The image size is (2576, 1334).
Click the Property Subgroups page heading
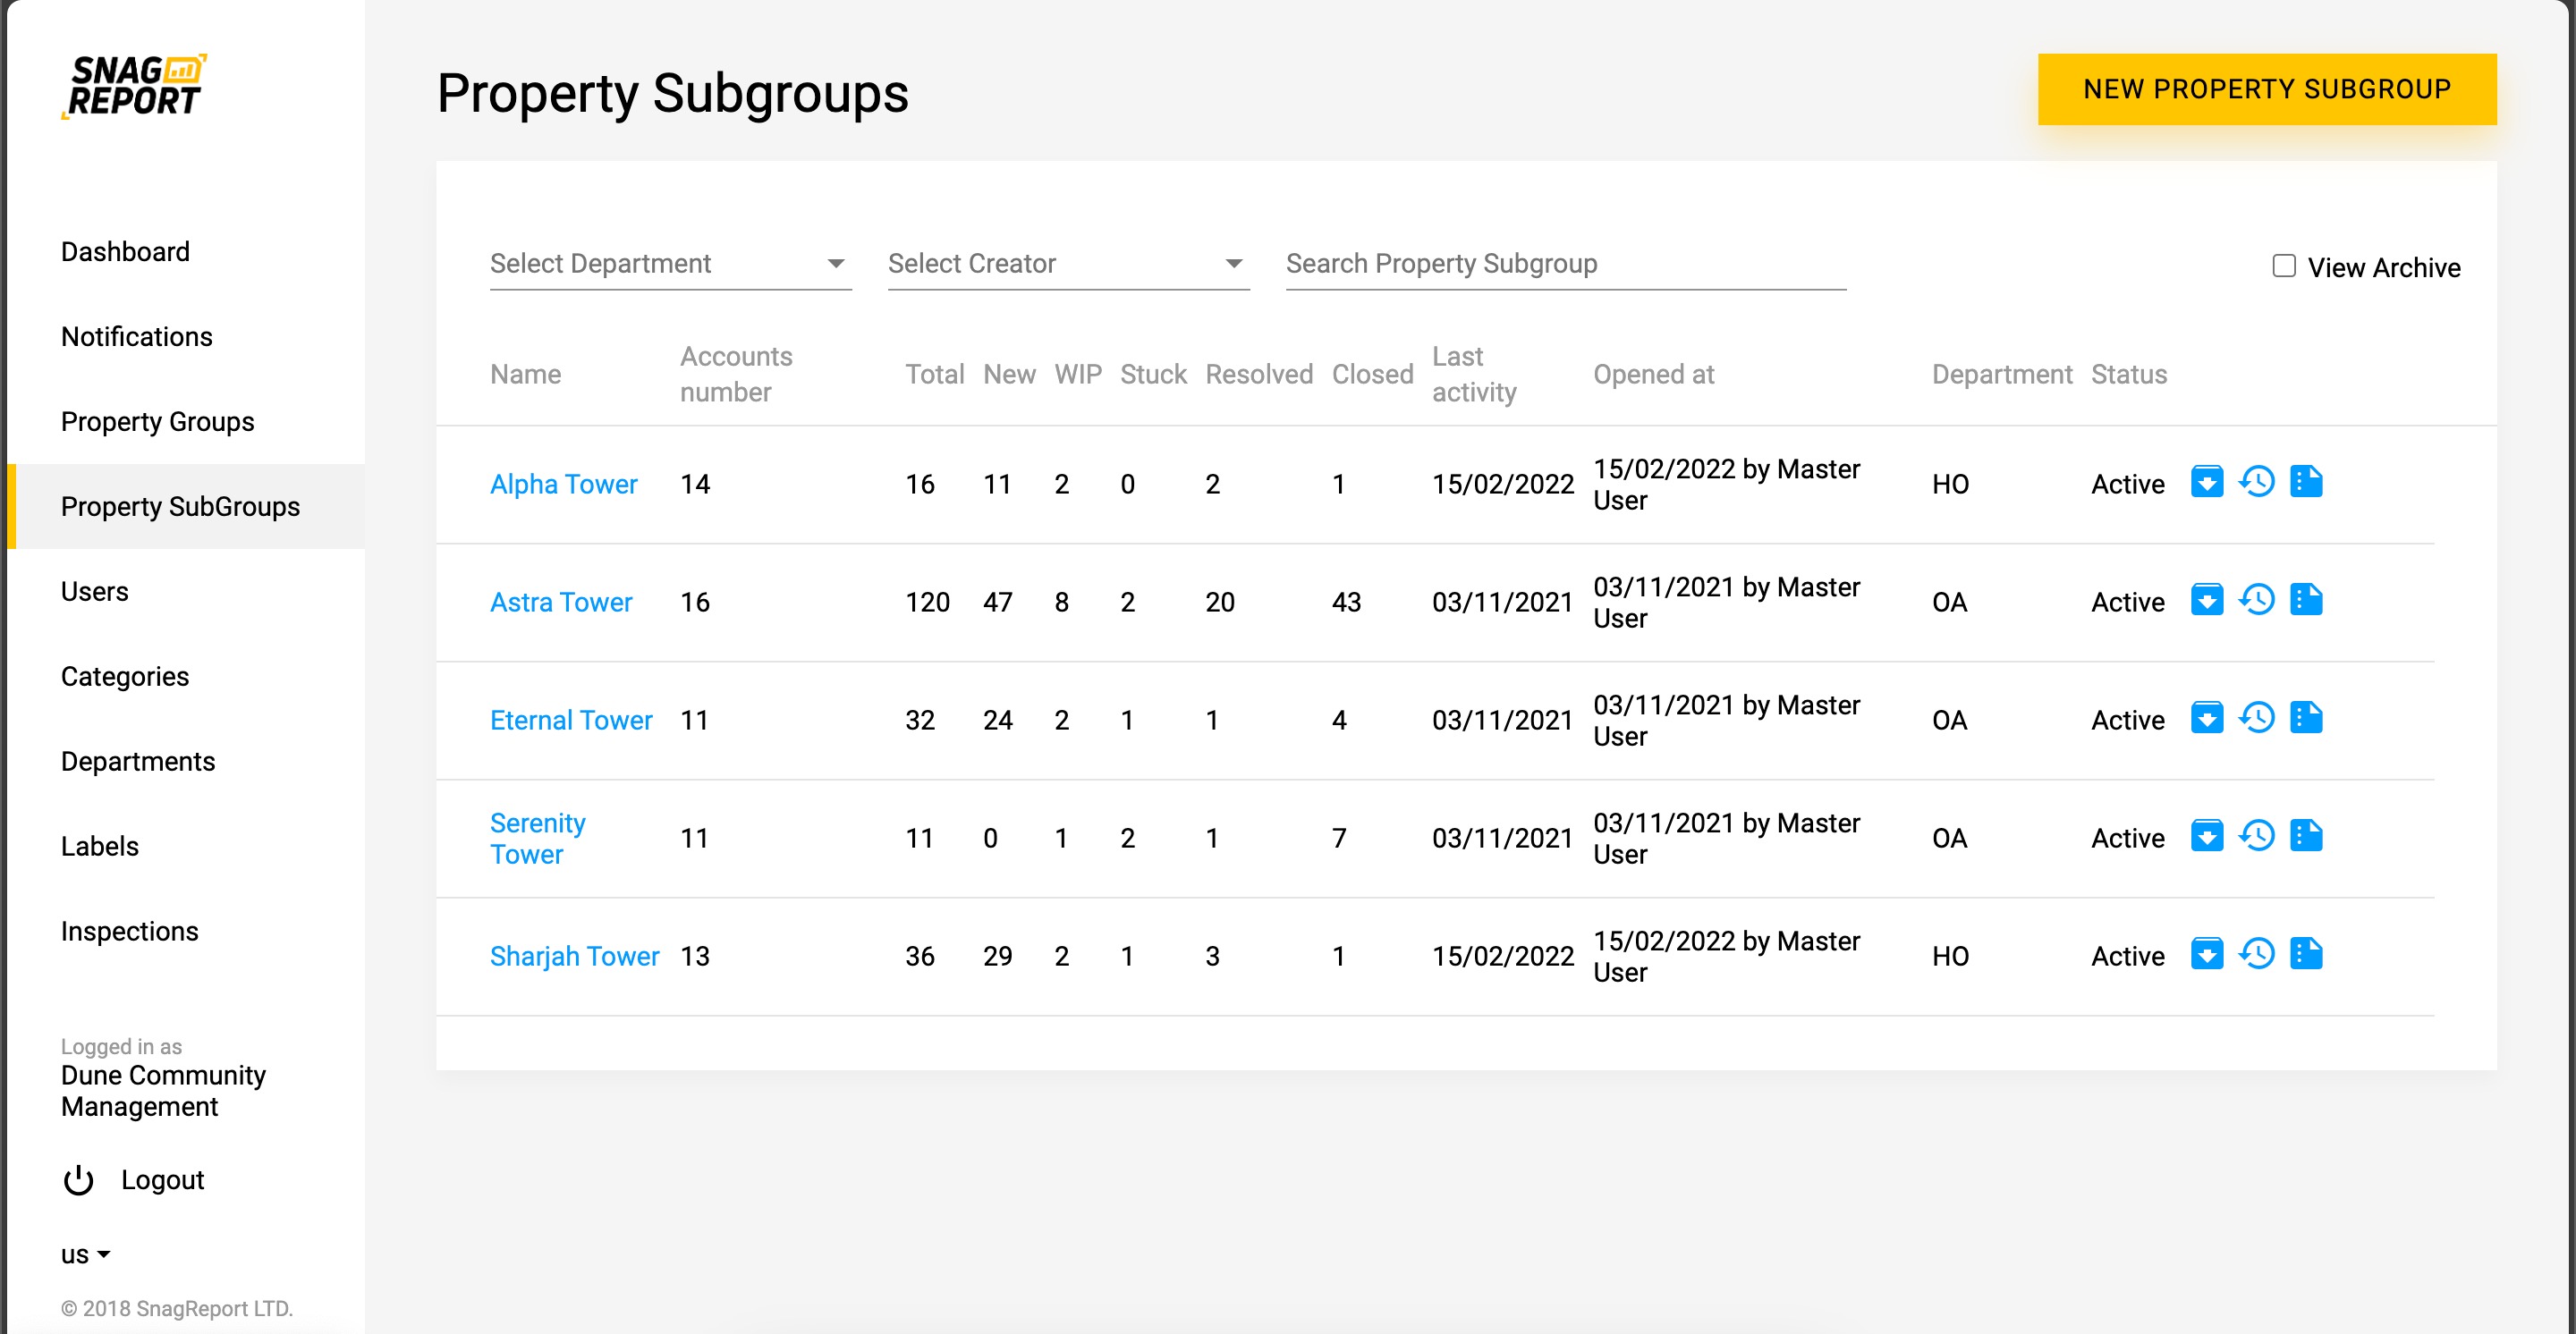click(672, 93)
